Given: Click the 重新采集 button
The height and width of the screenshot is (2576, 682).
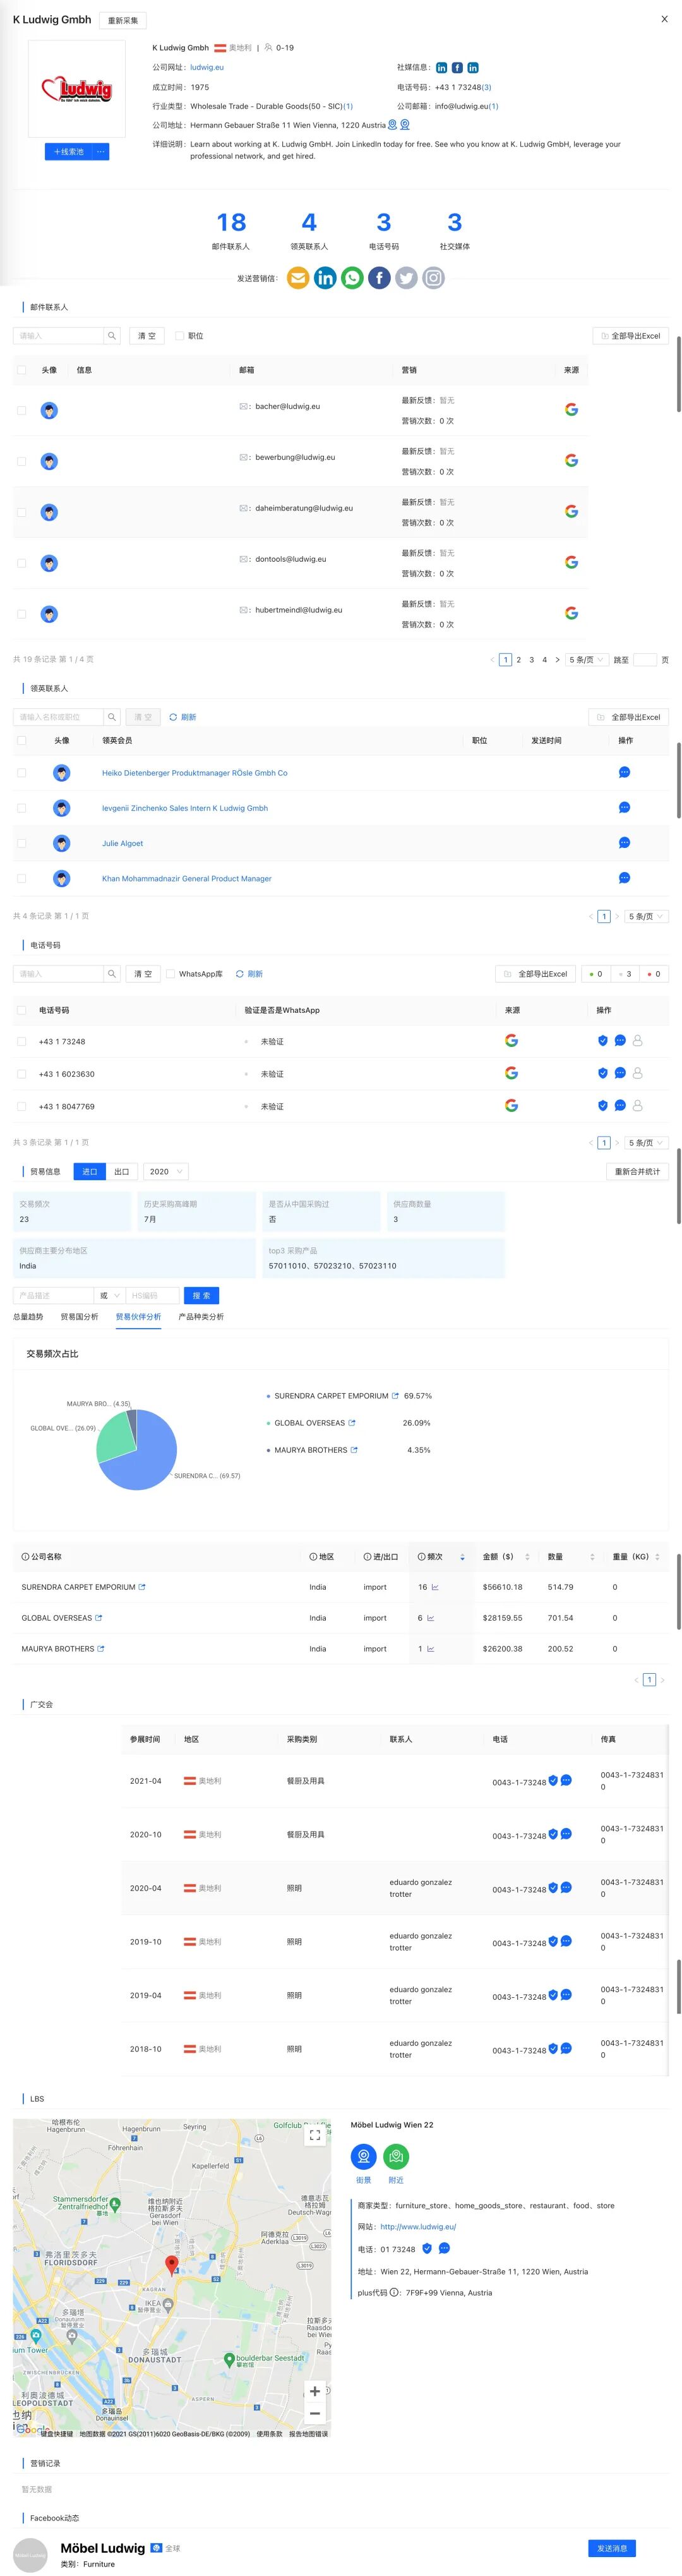Looking at the screenshot, I should pyautogui.click(x=123, y=20).
